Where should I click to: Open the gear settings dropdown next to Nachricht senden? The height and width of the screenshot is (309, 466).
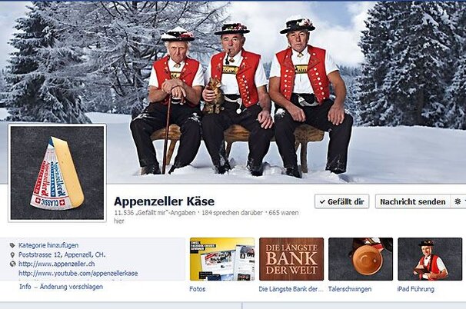tap(458, 201)
